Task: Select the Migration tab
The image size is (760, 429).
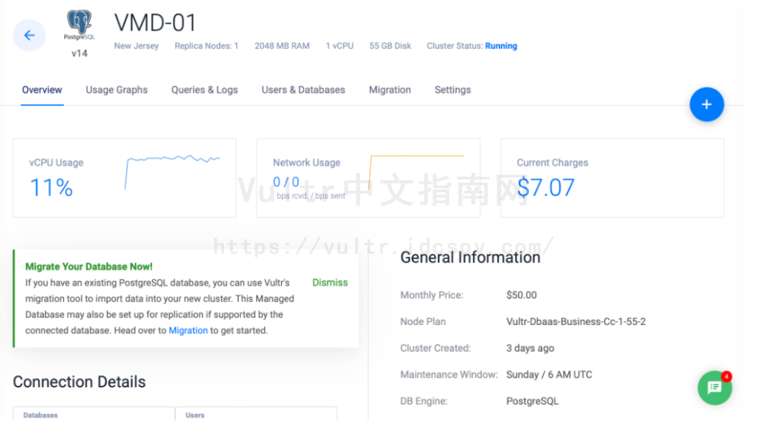Action: click(x=390, y=90)
